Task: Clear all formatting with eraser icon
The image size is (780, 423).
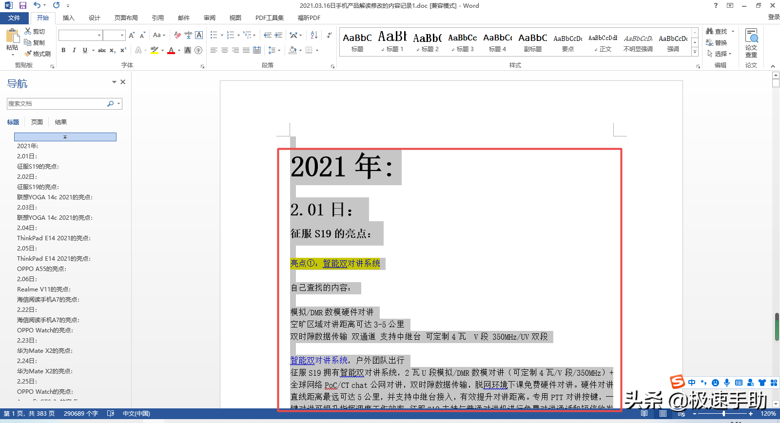Action: click(177, 35)
